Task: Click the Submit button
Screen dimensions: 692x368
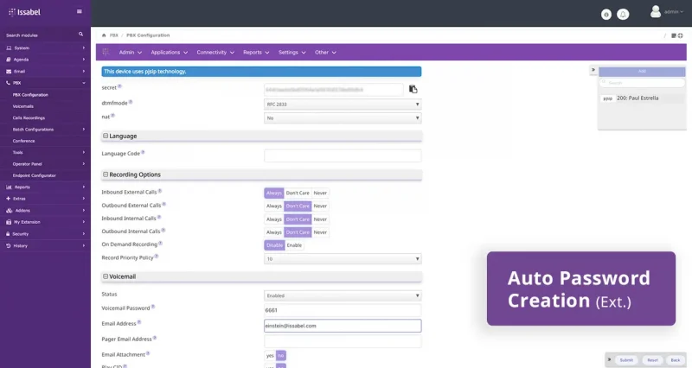Action: (626, 359)
